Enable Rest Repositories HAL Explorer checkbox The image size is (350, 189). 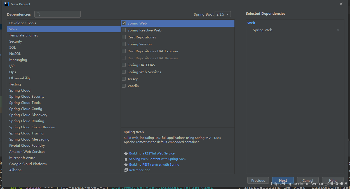(x=124, y=51)
